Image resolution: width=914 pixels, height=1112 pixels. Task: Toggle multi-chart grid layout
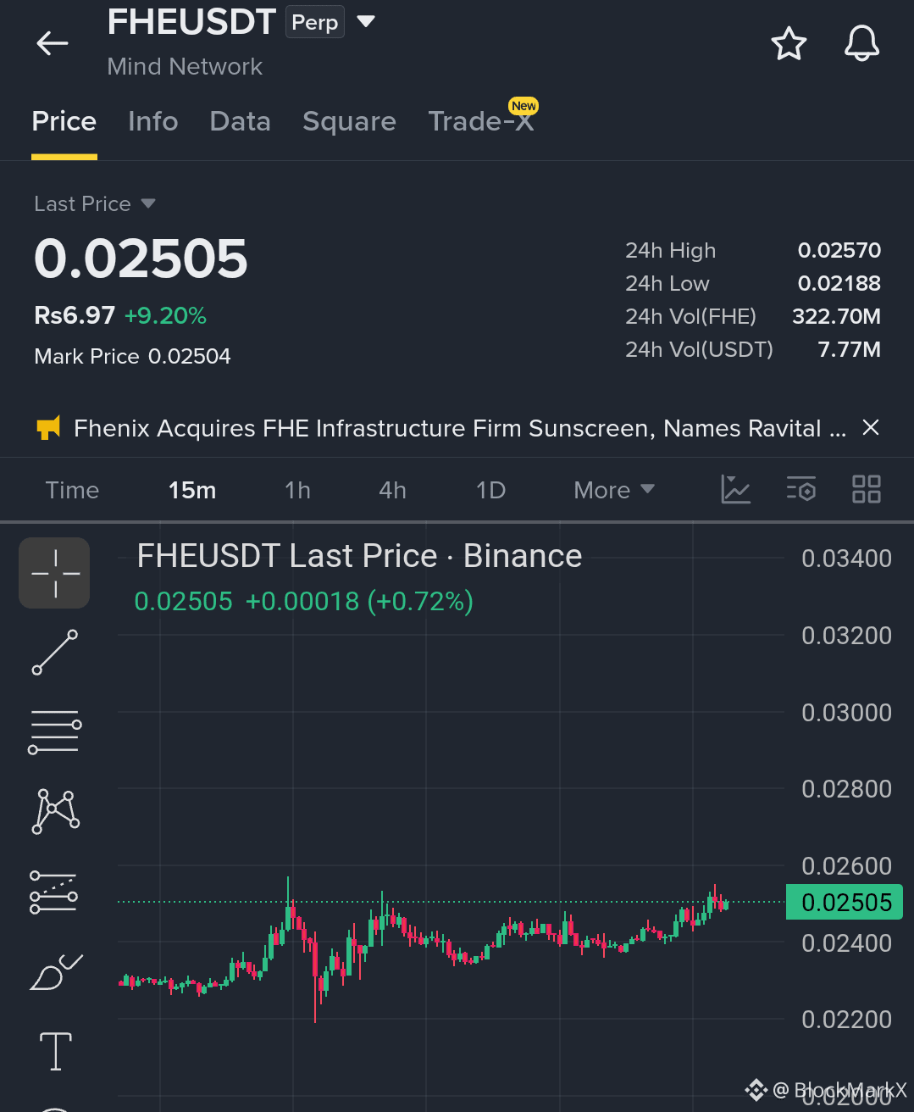[x=867, y=489]
